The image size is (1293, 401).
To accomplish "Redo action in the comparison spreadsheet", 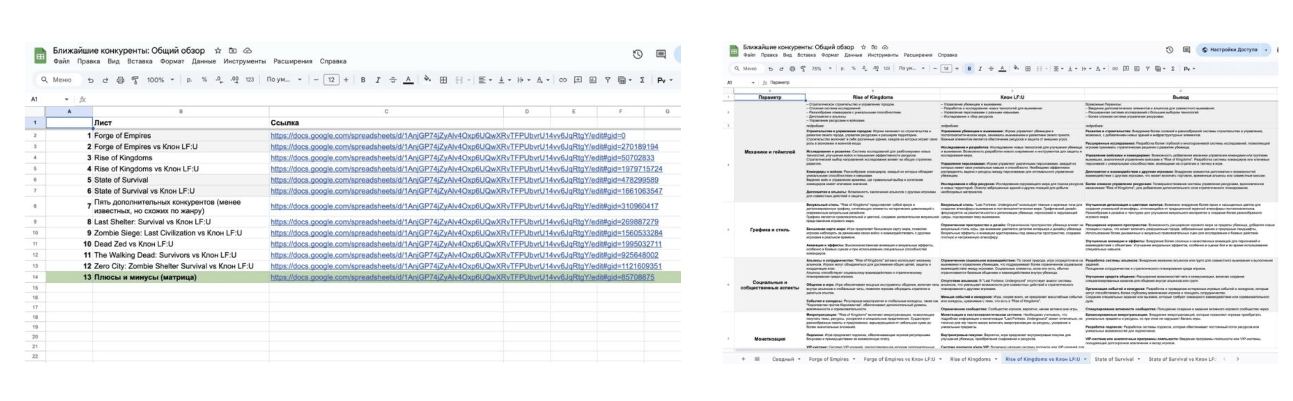I will tap(781, 69).
